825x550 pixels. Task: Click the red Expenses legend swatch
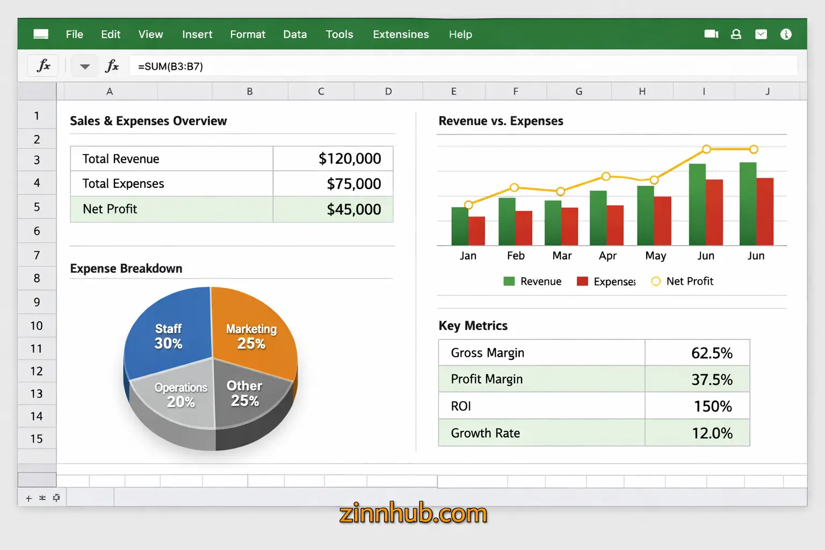(x=582, y=281)
